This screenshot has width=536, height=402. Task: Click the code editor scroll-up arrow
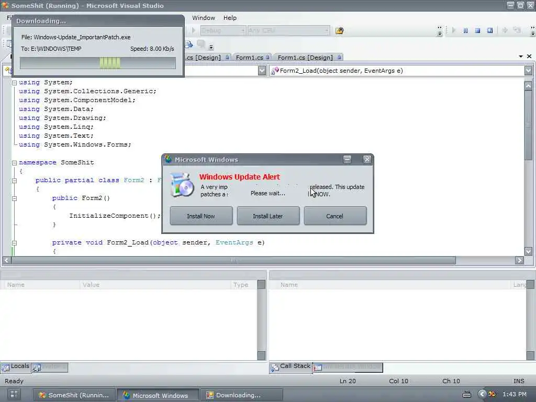point(528,86)
